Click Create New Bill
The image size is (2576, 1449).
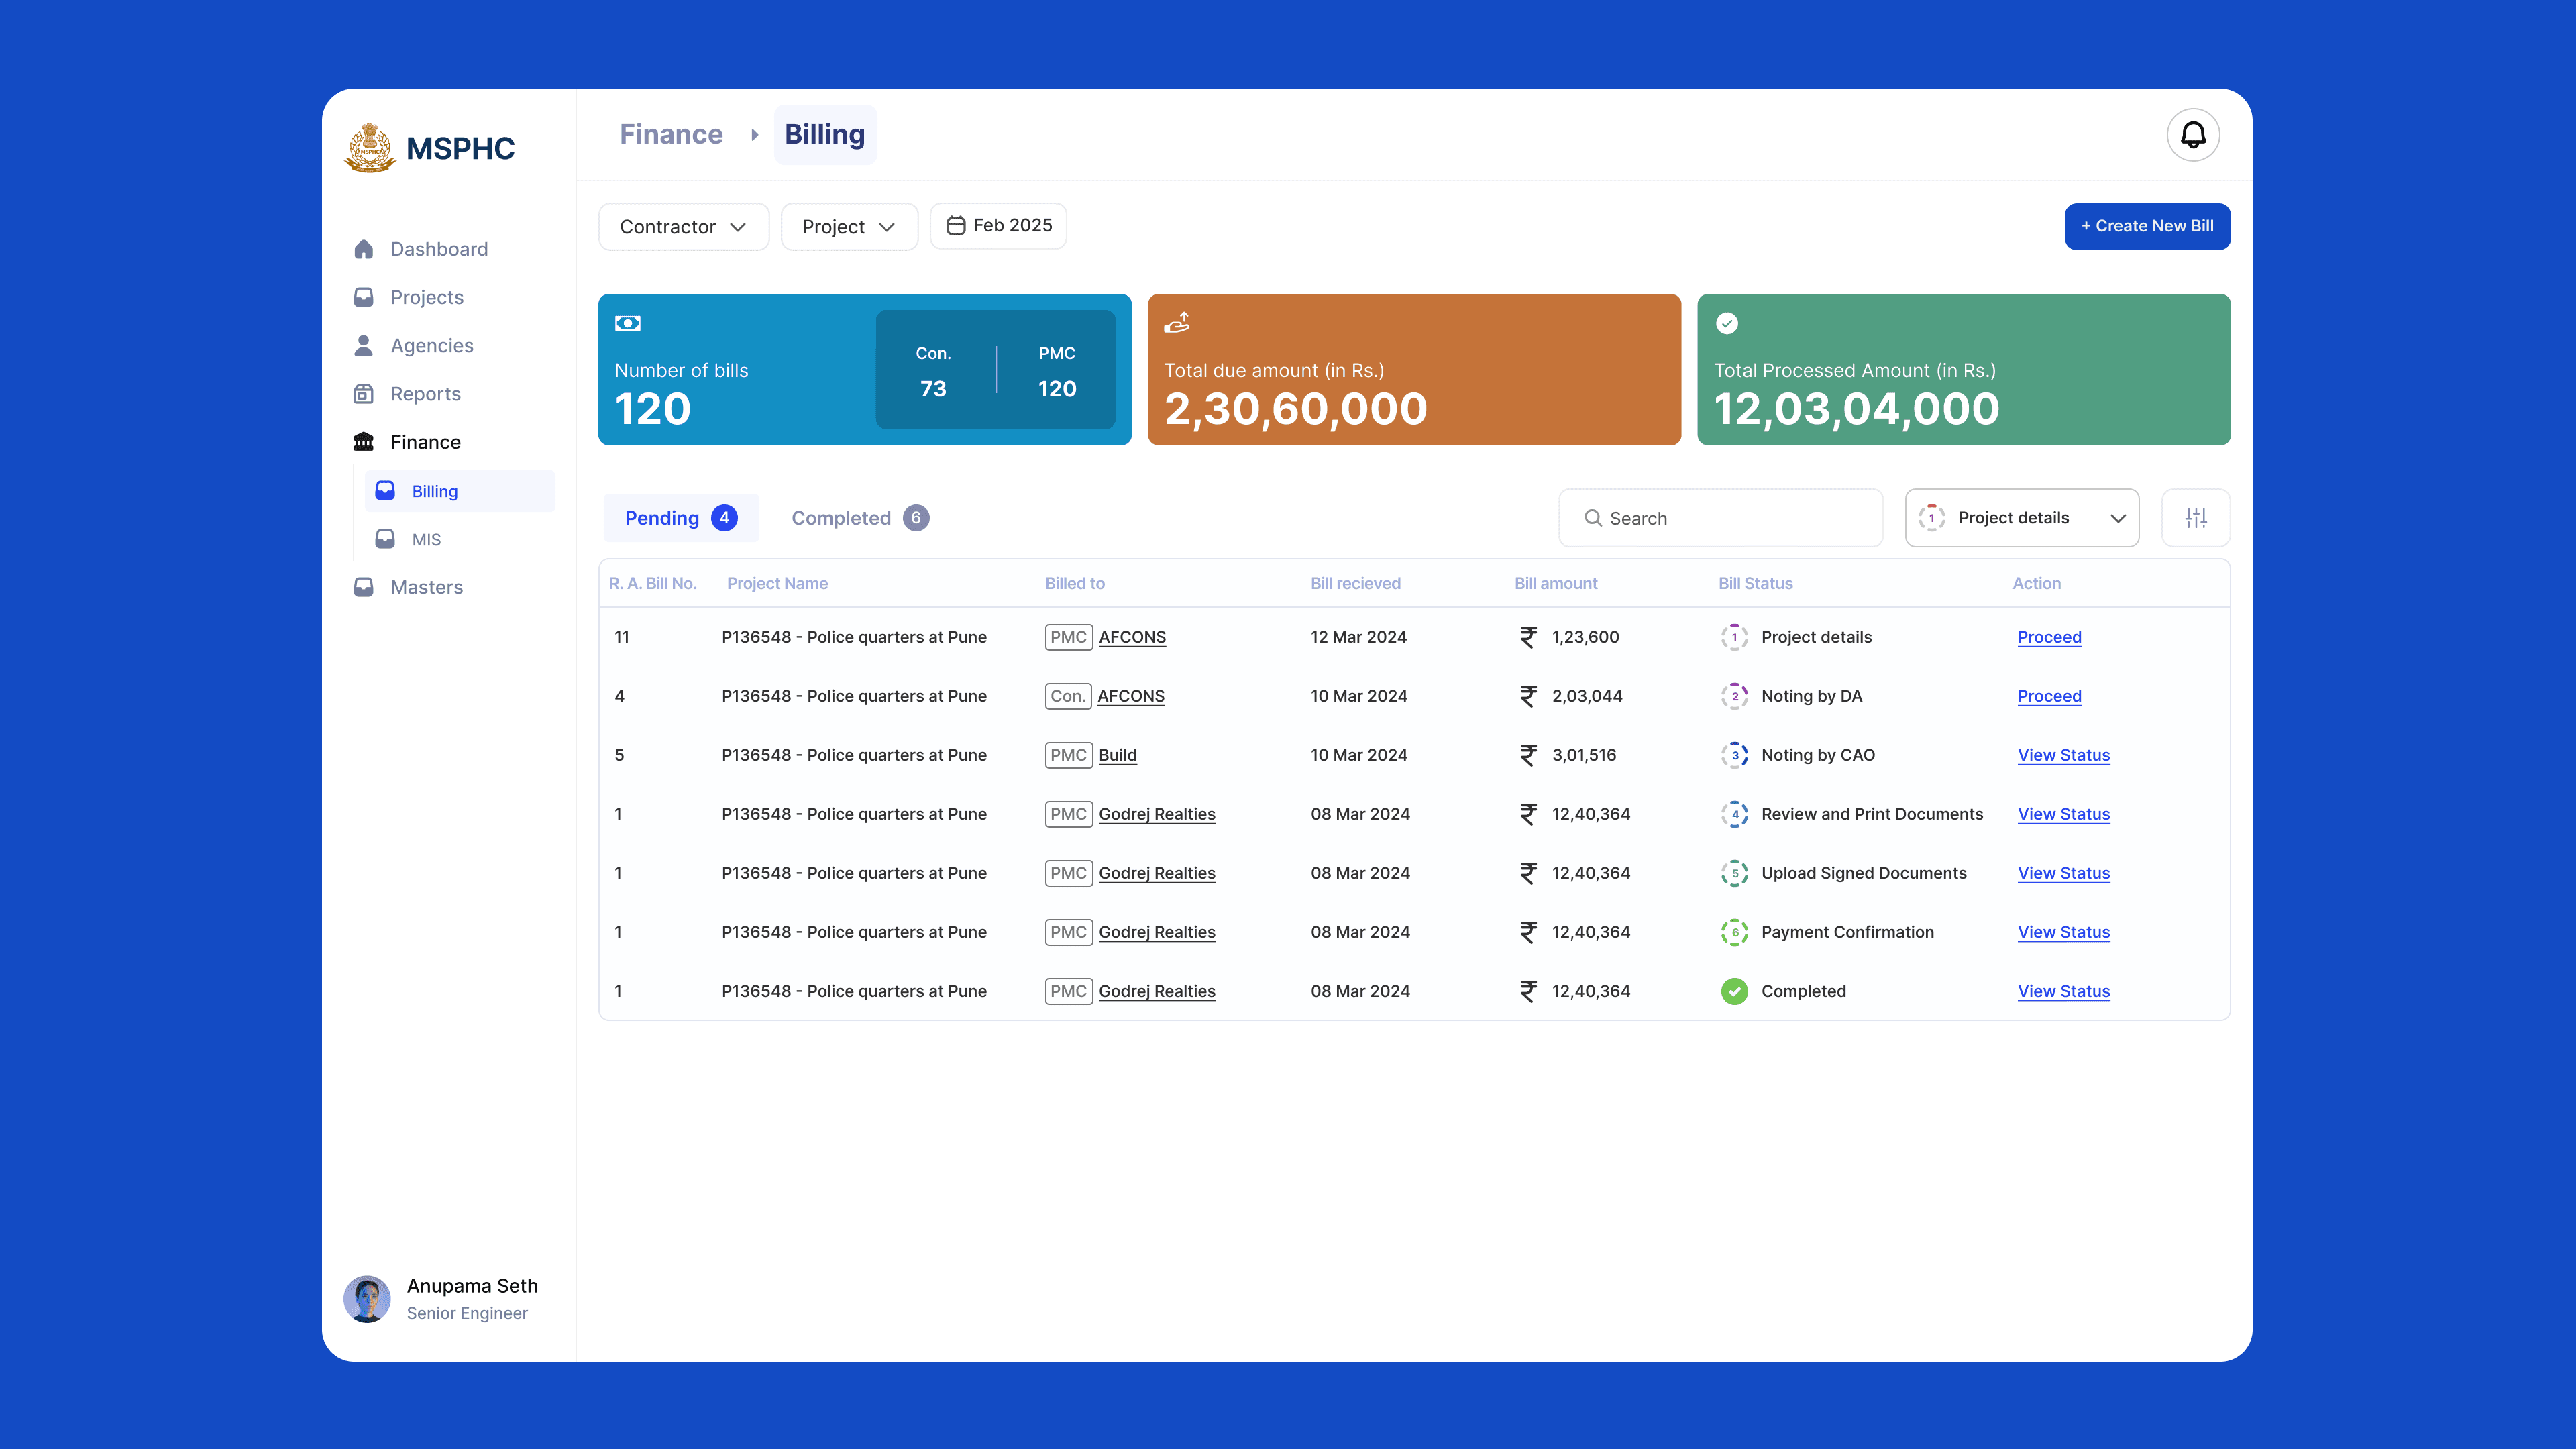click(2146, 226)
